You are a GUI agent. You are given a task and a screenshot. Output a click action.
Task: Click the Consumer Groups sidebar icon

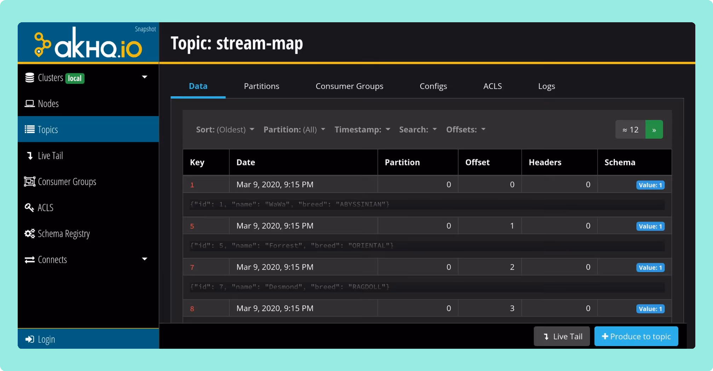[x=30, y=181]
